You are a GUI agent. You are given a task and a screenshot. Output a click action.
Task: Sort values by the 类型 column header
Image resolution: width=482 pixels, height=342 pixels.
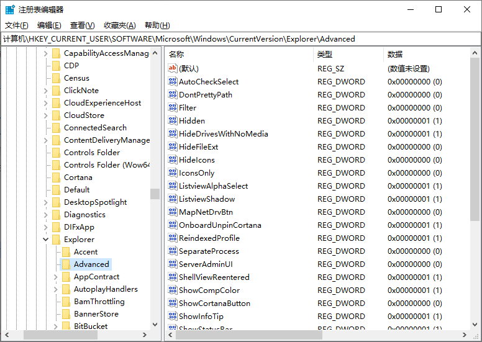click(x=348, y=55)
